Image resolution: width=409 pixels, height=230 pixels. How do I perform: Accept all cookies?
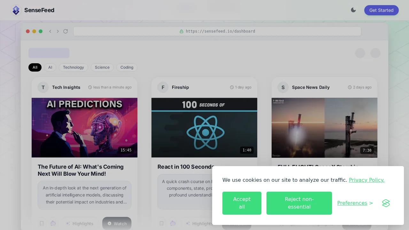[x=242, y=203]
